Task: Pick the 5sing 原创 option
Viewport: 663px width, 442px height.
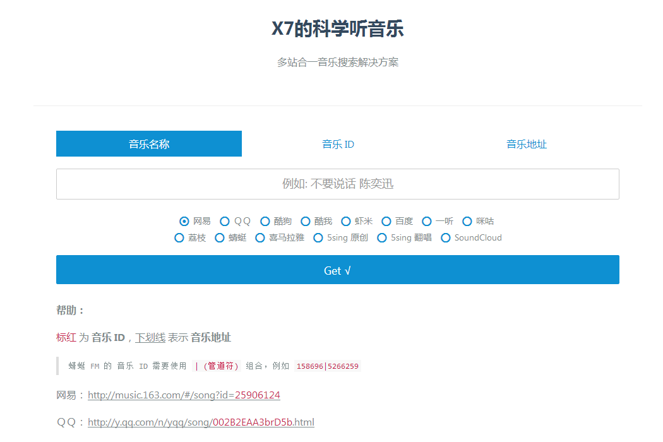Action: pos(318,237)
